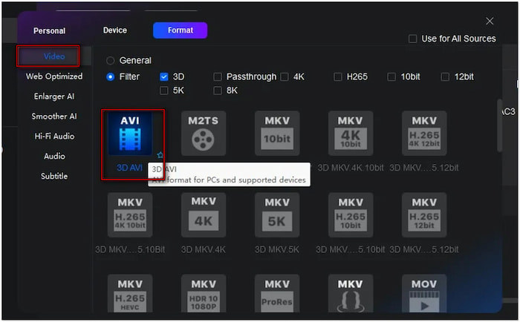Viewport: 520px width, 322px height.
Task: Switch to the Device tab
Action: pos(115,30)
